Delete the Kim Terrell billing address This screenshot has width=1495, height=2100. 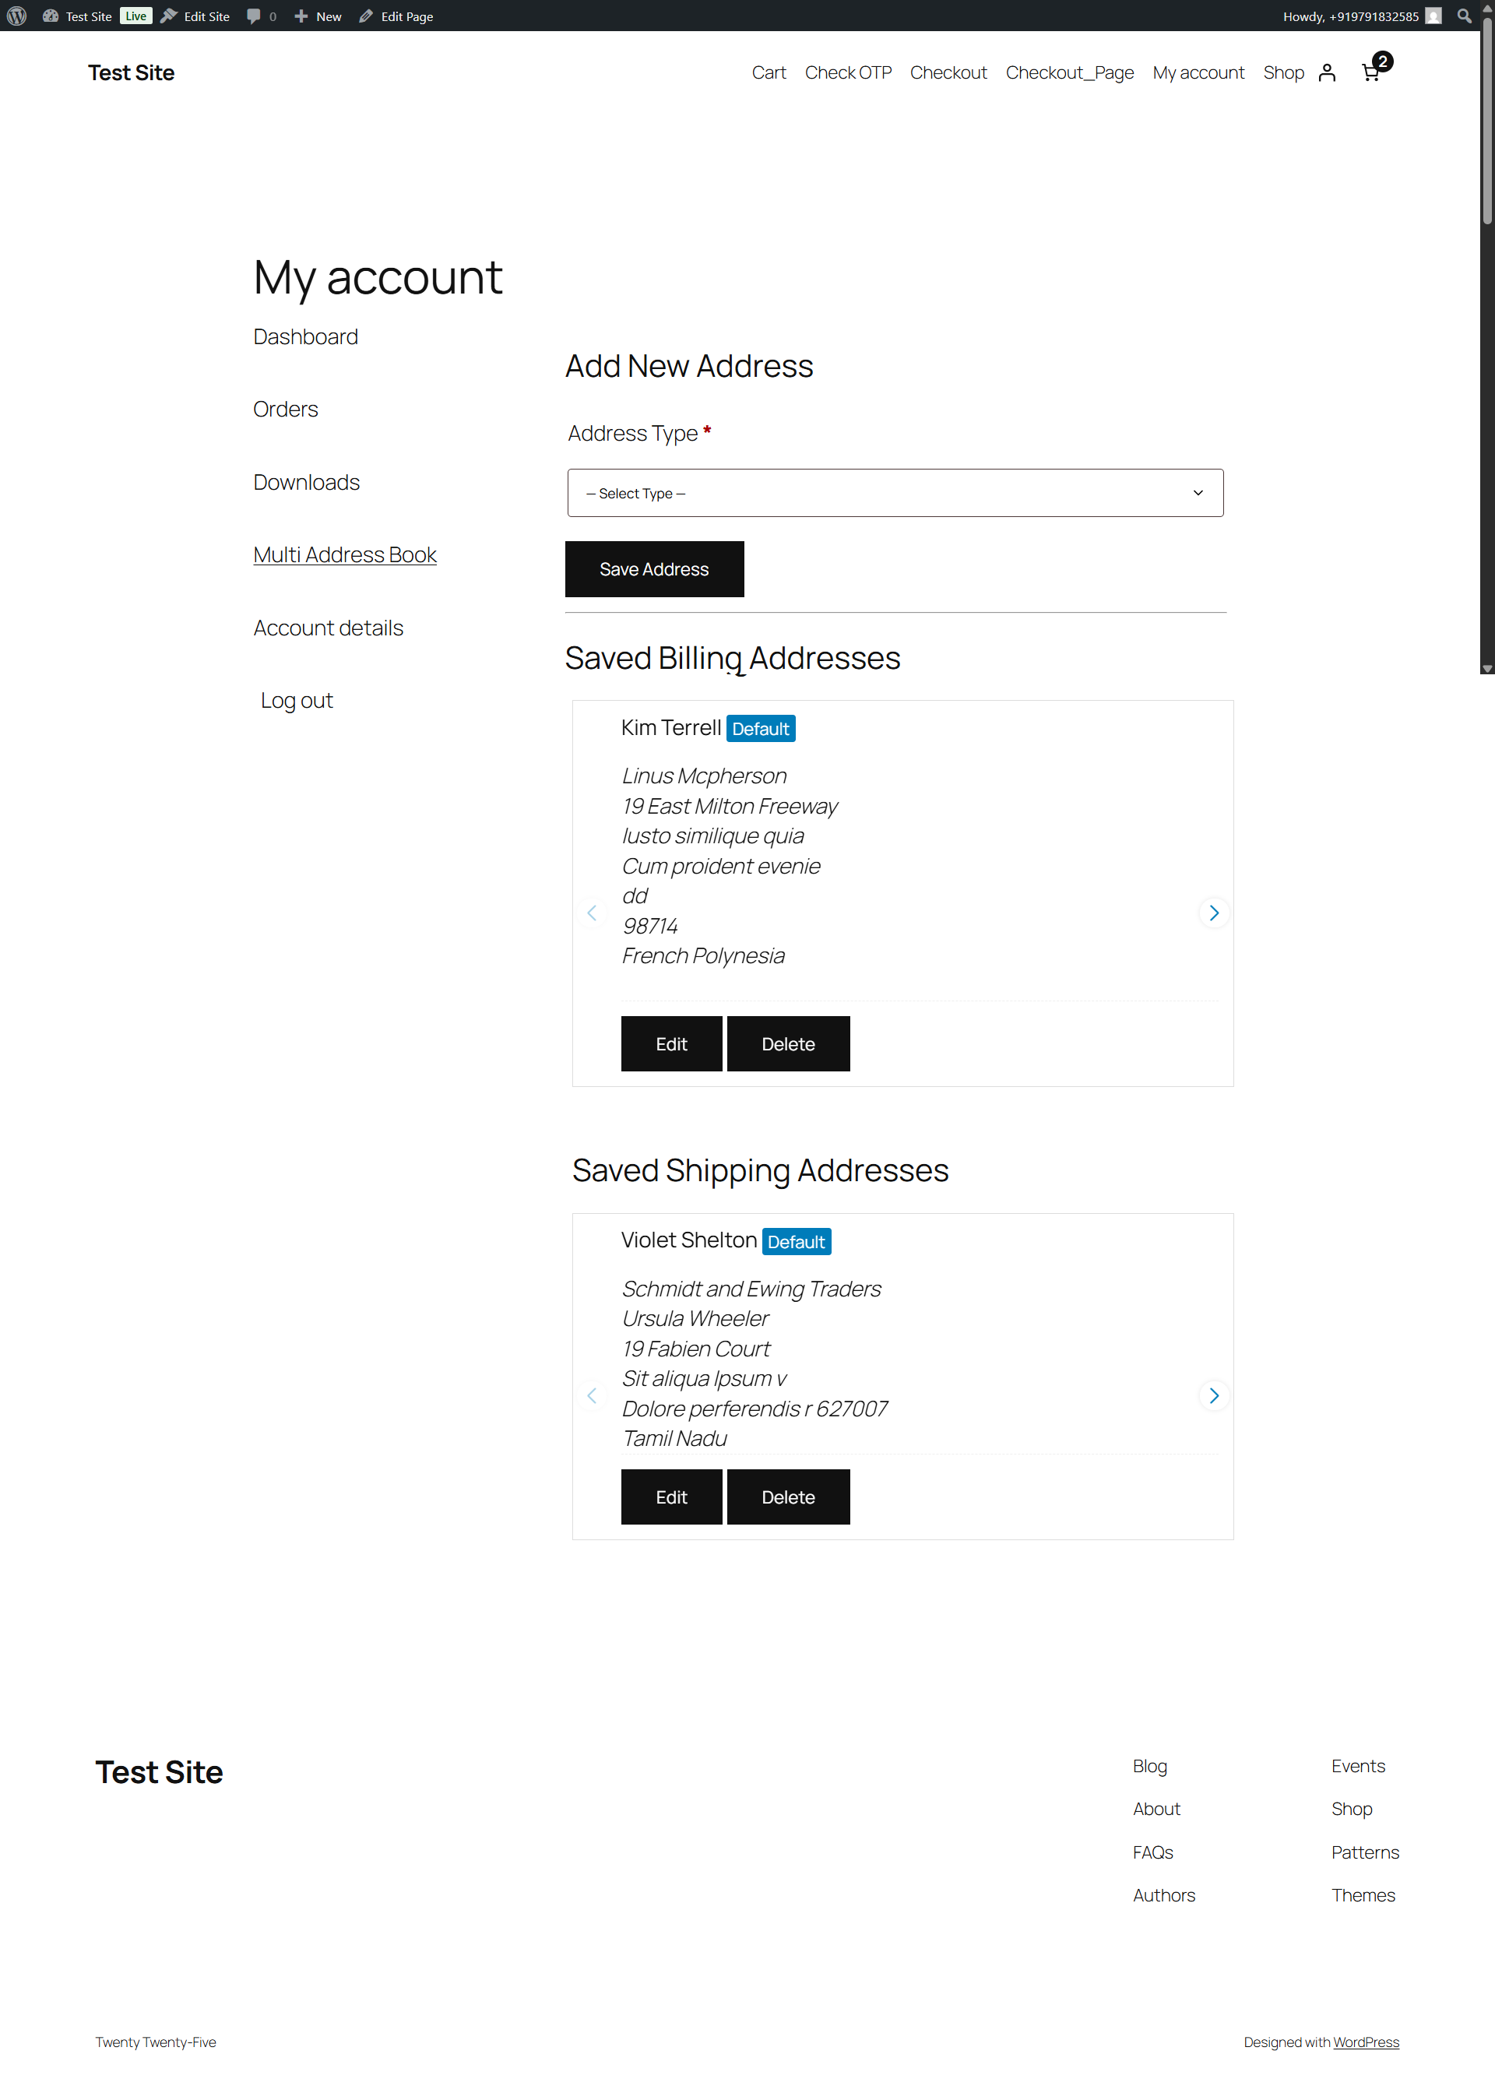click(788, 1043)
